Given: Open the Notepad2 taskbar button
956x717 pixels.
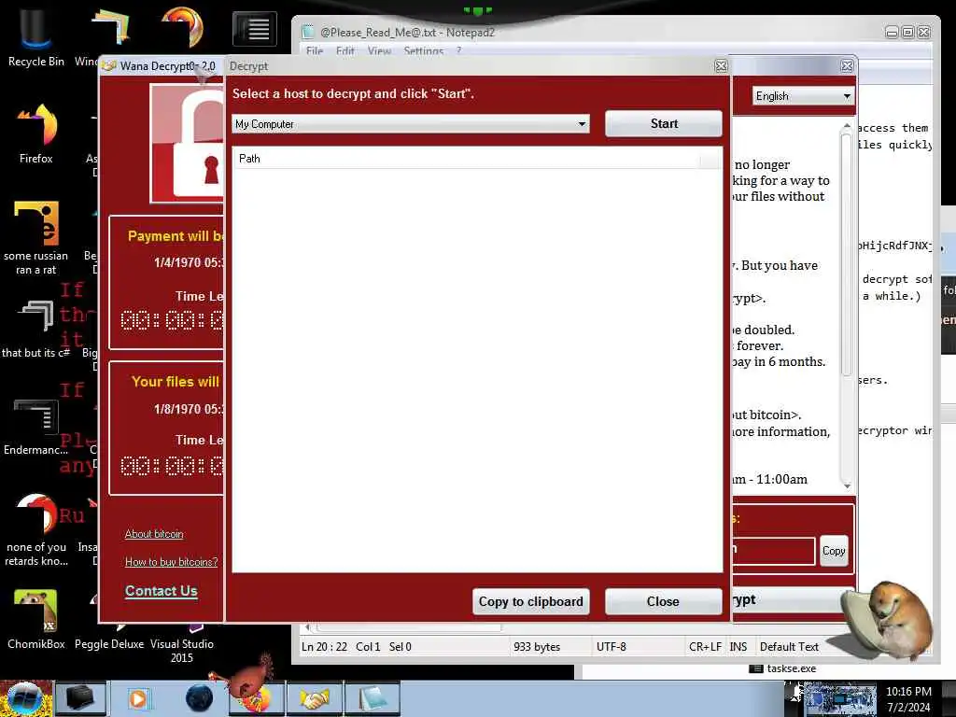Looking at the screenshot, I should pos(372,698).
